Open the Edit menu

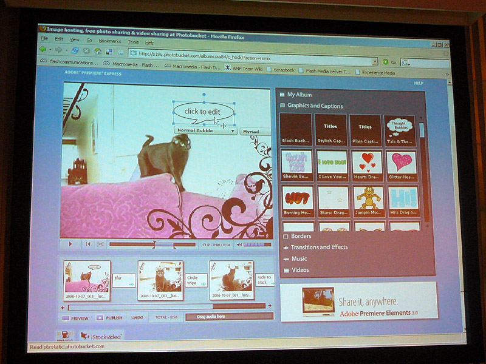[x=59, y=39]
